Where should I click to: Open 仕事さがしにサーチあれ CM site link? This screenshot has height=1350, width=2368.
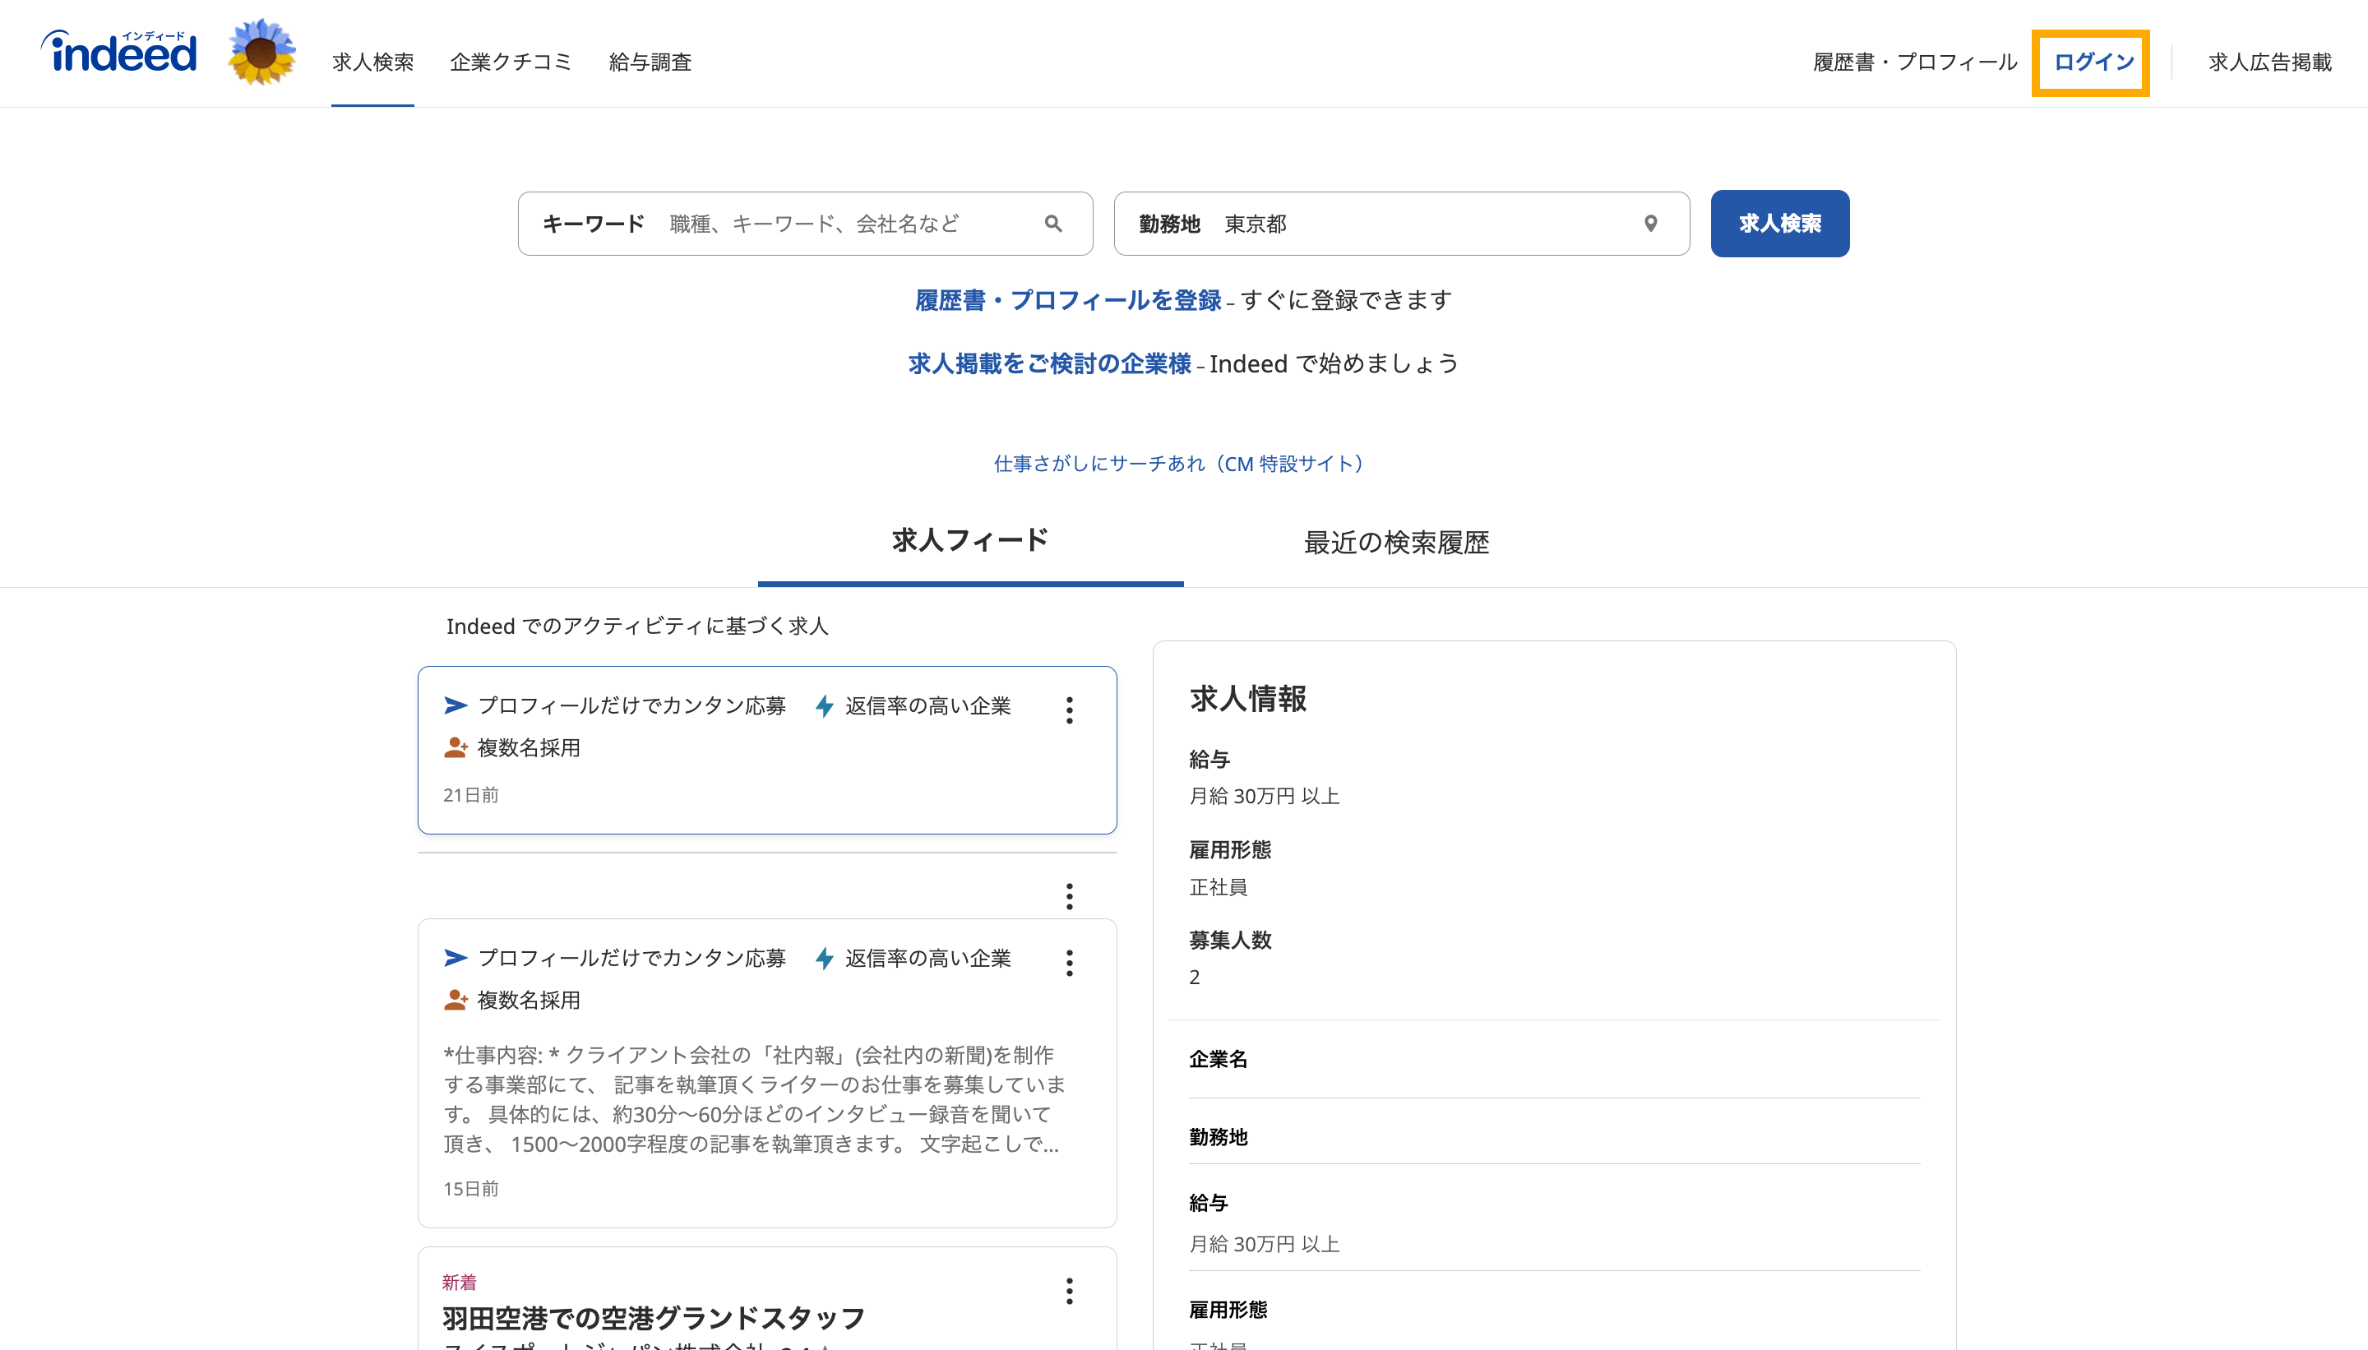[1178, 464]
